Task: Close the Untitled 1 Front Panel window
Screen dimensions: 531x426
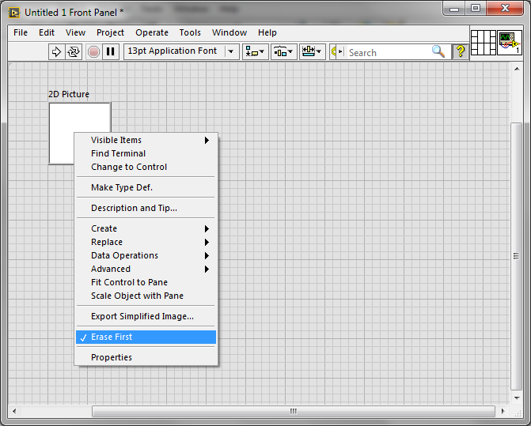Action: click(505, 9)
